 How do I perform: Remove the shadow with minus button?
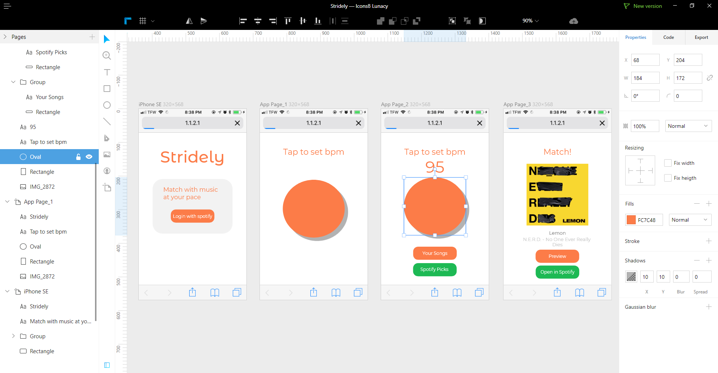[697, 261]
